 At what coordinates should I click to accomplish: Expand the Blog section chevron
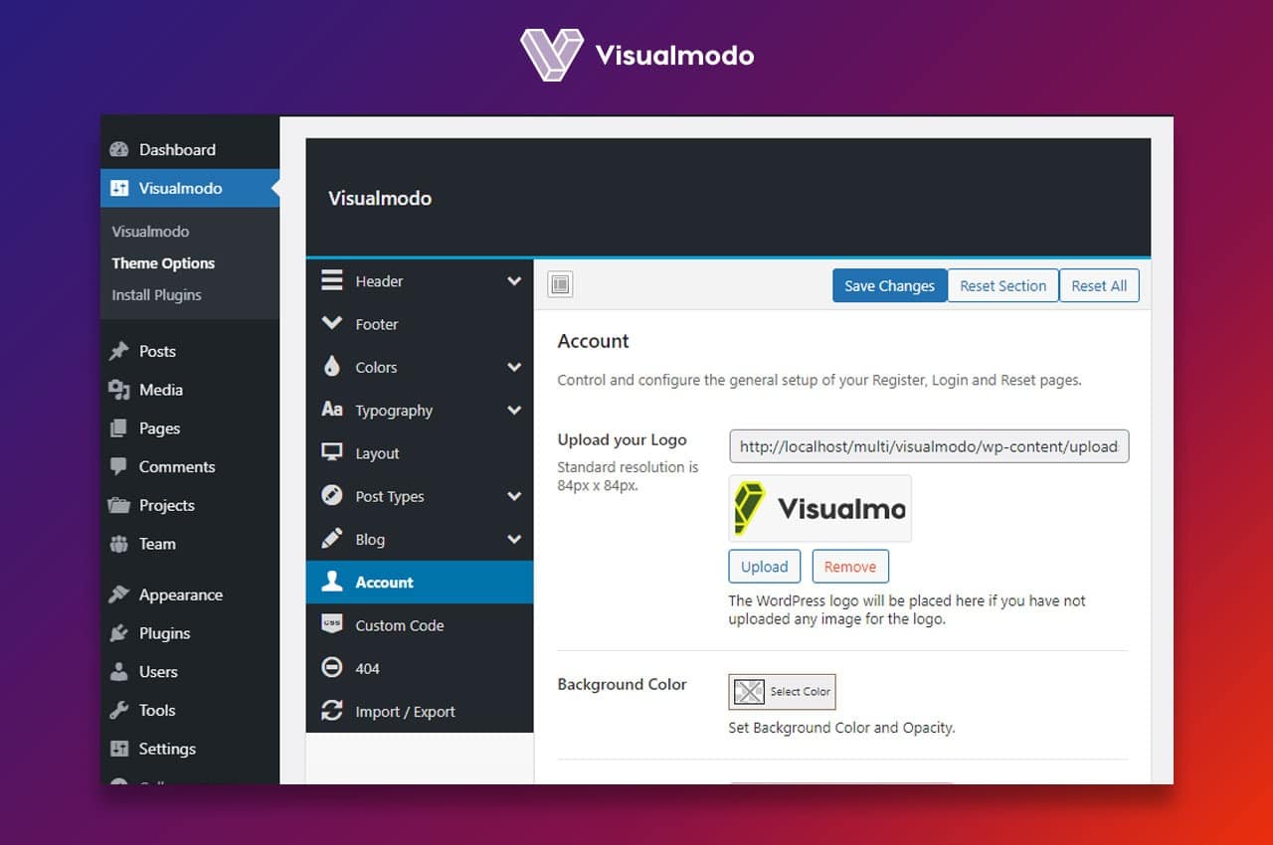[x=514, y=539]
